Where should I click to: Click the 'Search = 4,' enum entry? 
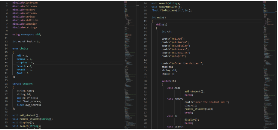point(25,66)
